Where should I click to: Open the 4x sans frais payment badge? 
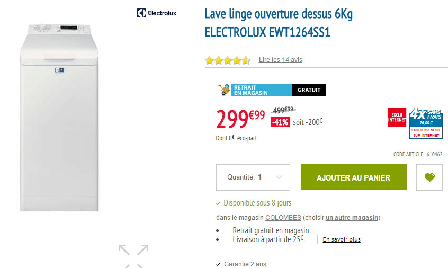(426, 123)
